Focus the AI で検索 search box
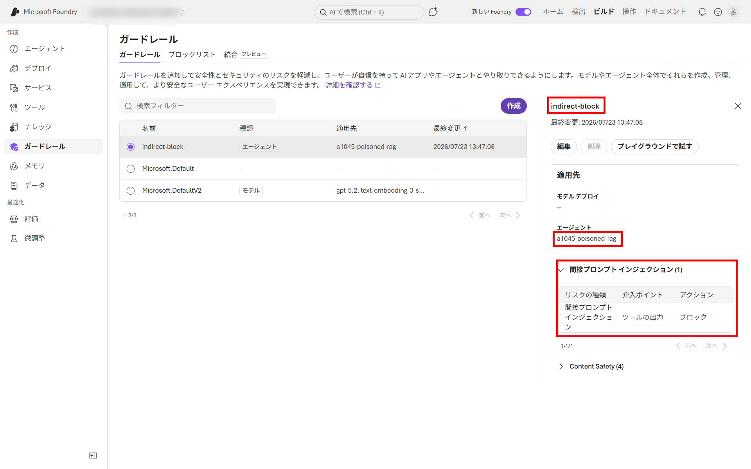 pyautogui.click(x=370, y=12)
